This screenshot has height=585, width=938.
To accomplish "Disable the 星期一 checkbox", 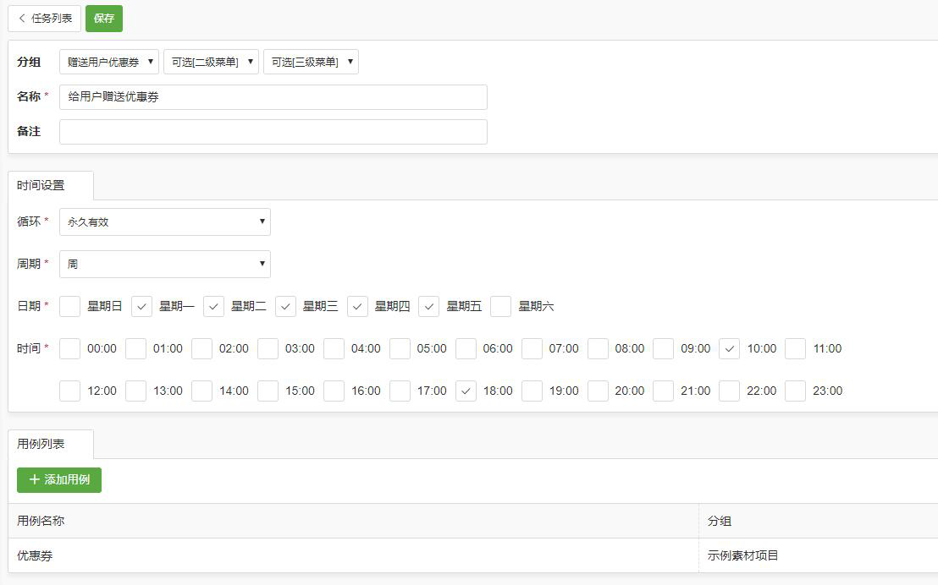I will [143, 306].
